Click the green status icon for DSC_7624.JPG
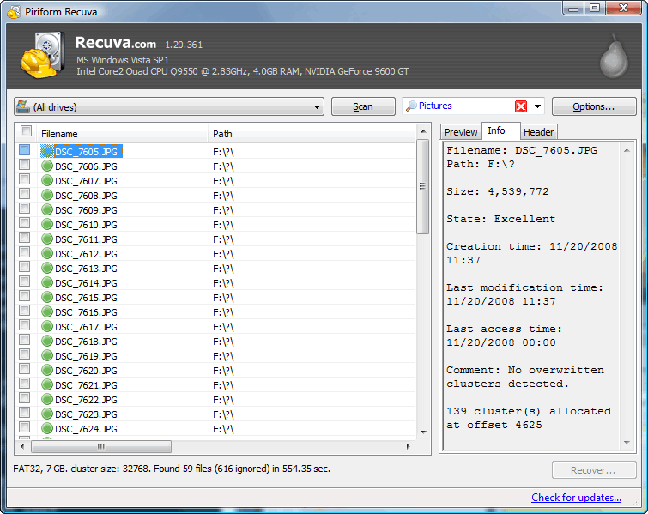This screenshot has height=514, width=648. point(47,428)
